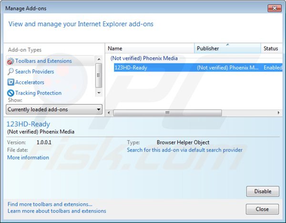Disable the 123HD-Ready add-on
Viewport: 286px width, 223px height.
[x=263, y=191]
